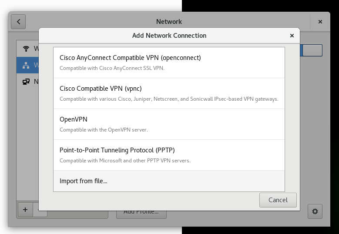The width and height of the screenshot is (339, 234).
Task: Select the Wi-Fi icon in sidebar
Action: click(26, 49)
